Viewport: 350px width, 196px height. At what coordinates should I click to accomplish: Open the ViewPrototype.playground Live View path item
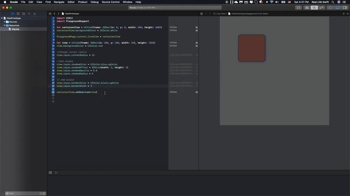click(248, 14)
